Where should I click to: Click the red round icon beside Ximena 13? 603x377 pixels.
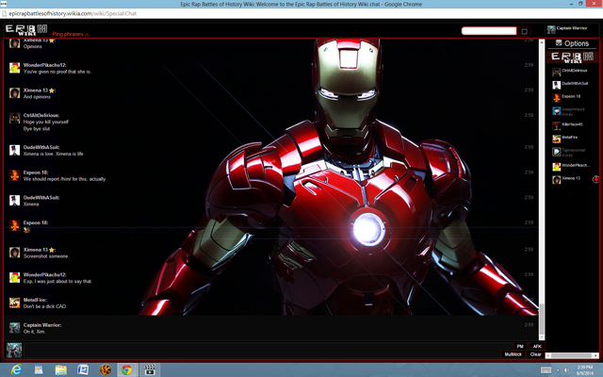pos(595,179)
